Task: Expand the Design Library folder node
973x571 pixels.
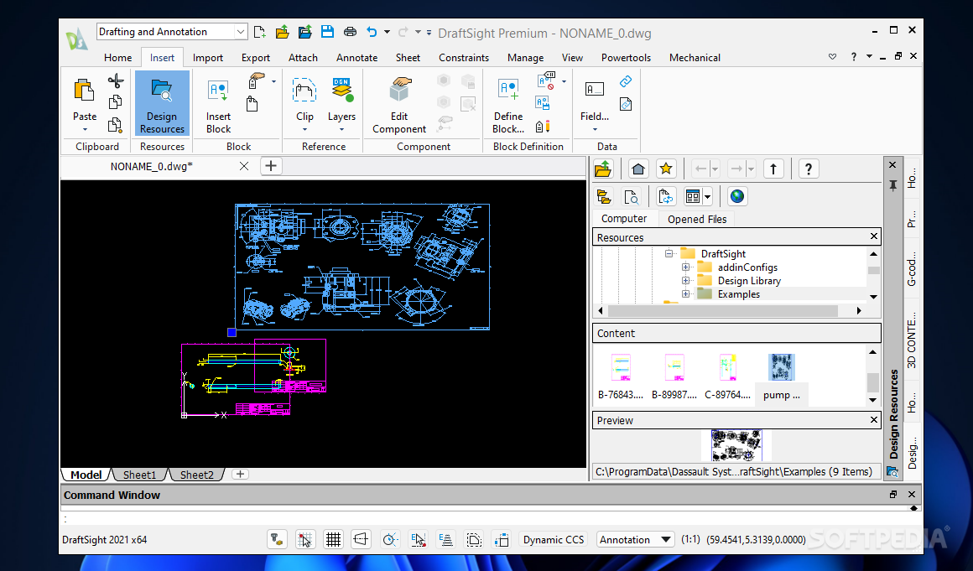Action: [685, 280]
